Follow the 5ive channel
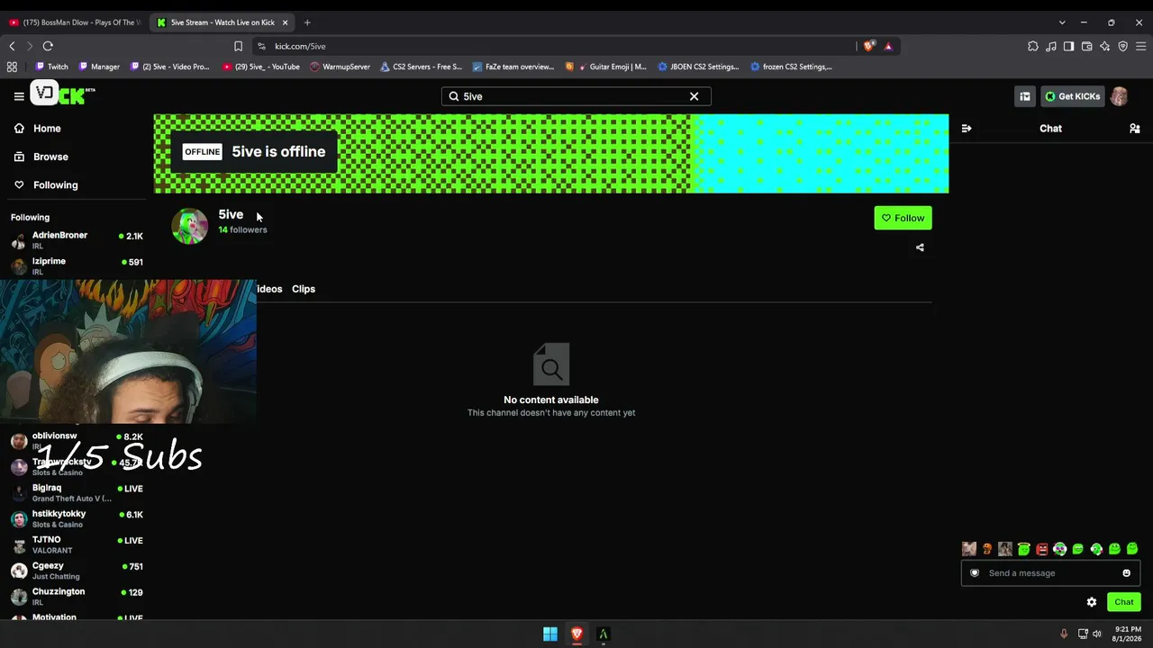The image size is (1153, 648). pyautogui.click(x=903, y=218)
